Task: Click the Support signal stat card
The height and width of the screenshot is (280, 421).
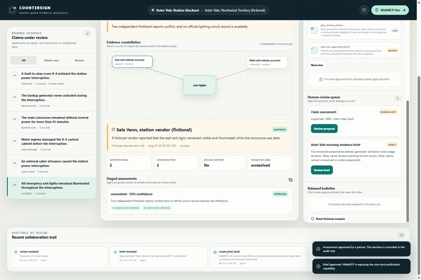Action: tap(129, 163)
